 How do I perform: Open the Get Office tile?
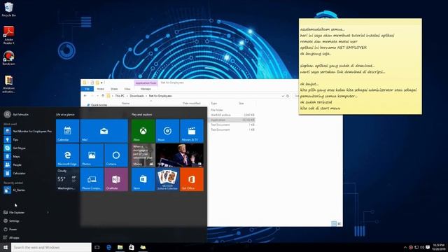[x=192, y=179]
